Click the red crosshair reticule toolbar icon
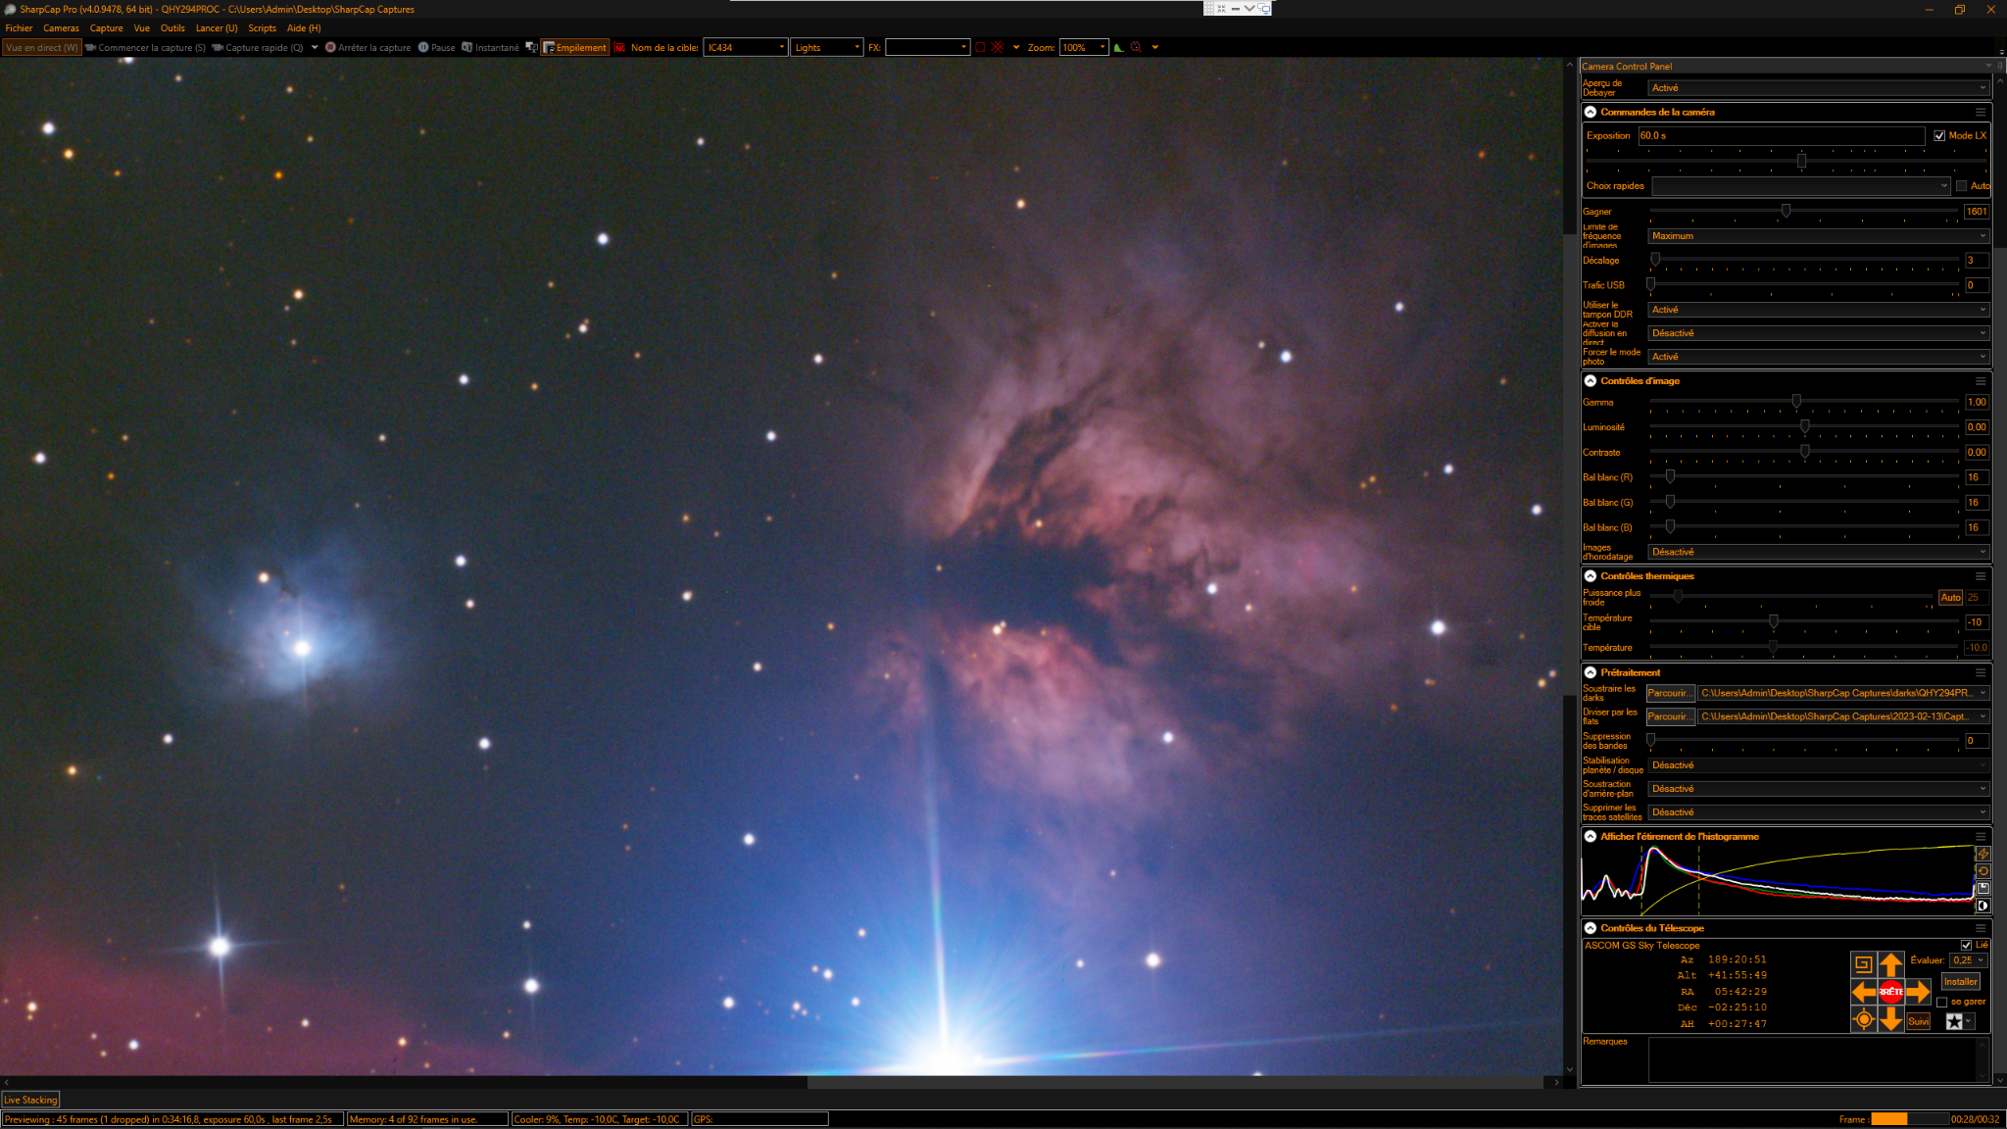Viewport: 2007px width, 1129px height. click(997, 47)
